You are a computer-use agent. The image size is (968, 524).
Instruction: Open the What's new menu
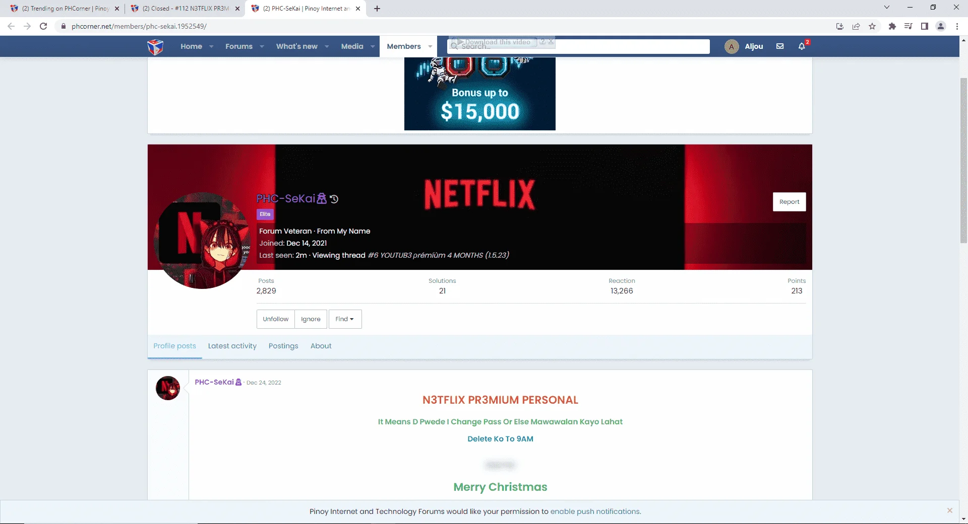296,46
